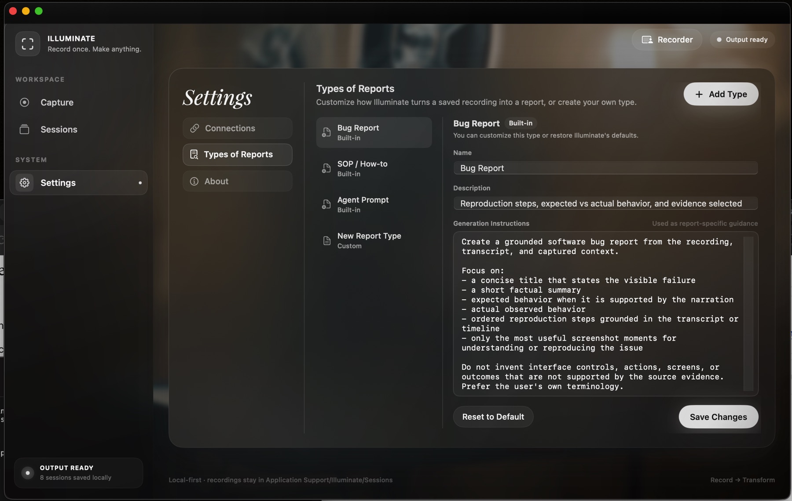Open the Sessions list
Viewport: 792px width, 501px height.
(78, 129)
